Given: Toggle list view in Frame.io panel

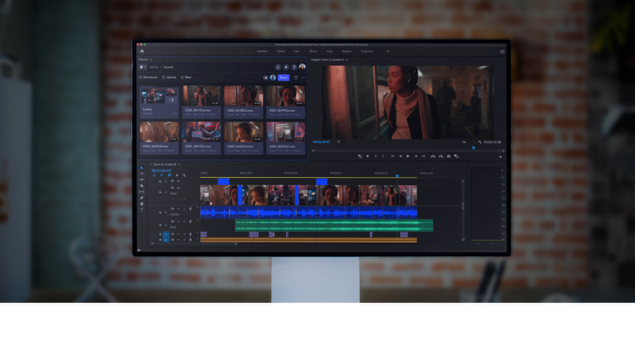Looking at the screenshot, I should pyautogui.click(x=295, y=77).
